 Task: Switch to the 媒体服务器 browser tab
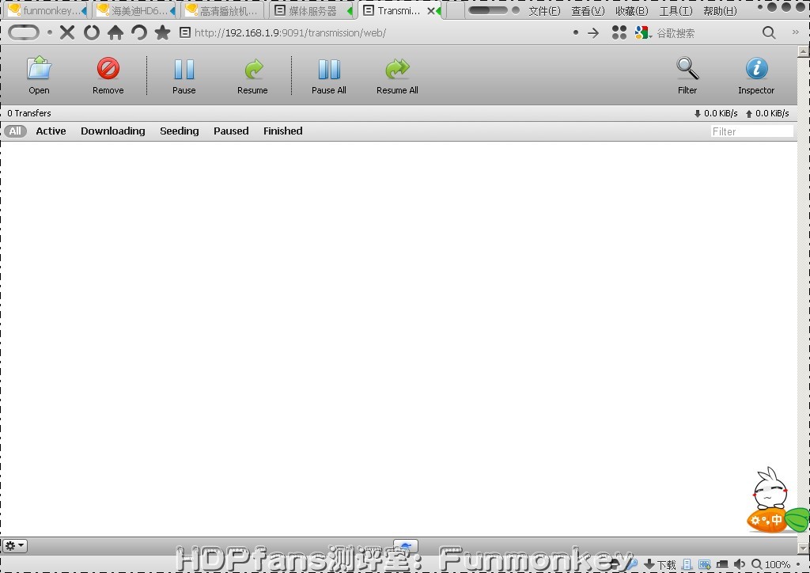coord(312,10)
